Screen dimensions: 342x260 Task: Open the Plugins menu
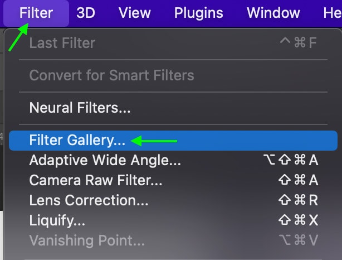[198, 13]
